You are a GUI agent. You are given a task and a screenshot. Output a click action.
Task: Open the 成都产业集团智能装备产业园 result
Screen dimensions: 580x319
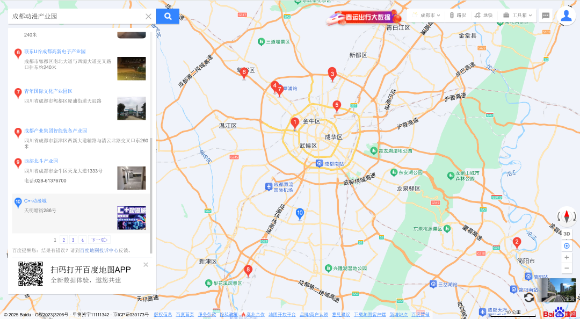55,130
